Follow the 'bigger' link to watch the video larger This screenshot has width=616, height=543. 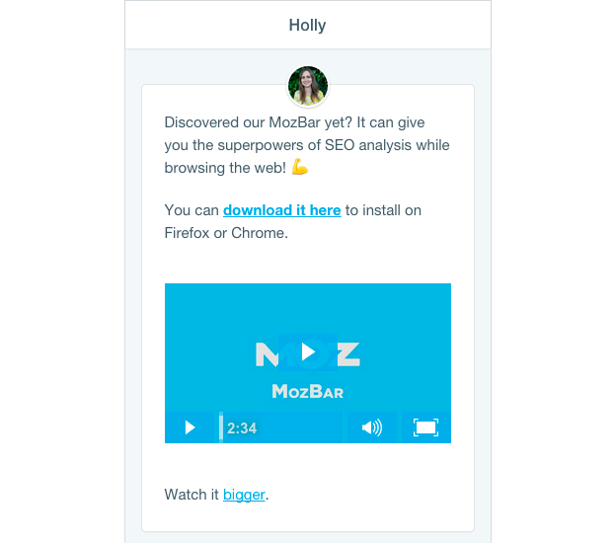click(x=244, y=495)
